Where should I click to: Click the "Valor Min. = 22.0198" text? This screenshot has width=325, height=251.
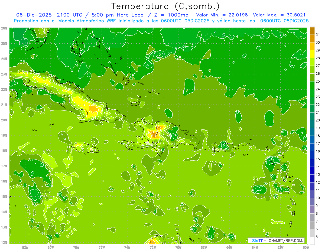pos(222,15)
